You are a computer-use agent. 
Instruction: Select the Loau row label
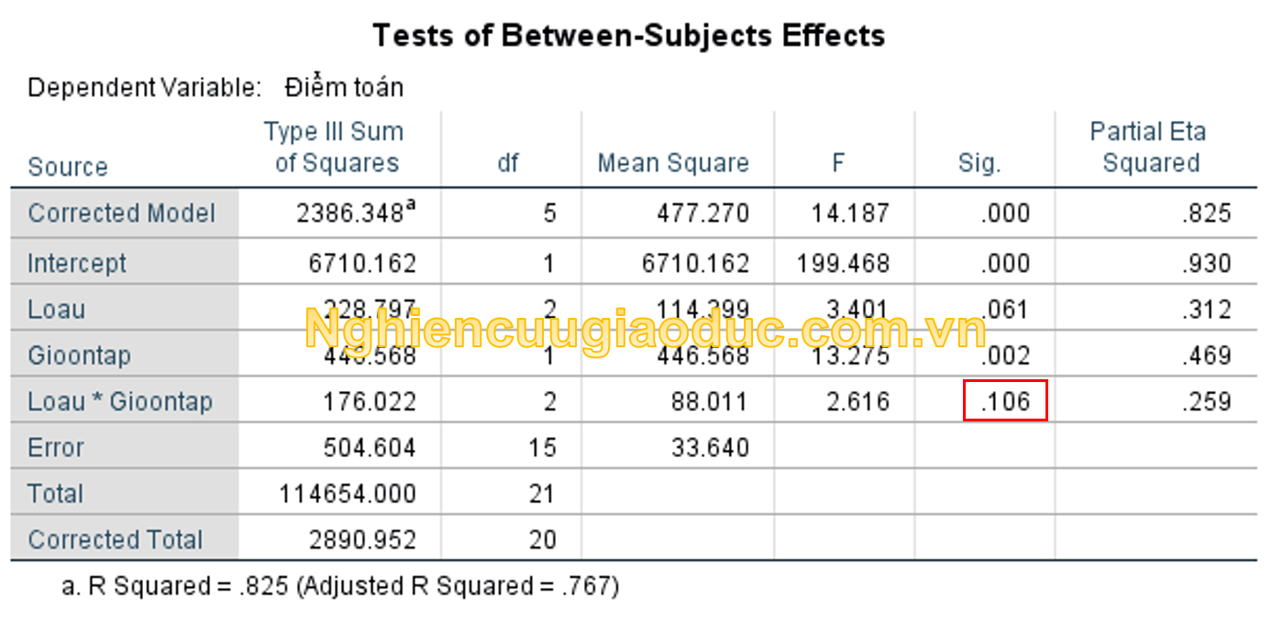[56, 310]
